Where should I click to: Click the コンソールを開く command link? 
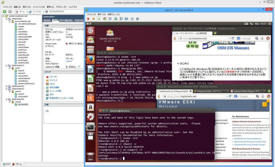pos(56,91)
